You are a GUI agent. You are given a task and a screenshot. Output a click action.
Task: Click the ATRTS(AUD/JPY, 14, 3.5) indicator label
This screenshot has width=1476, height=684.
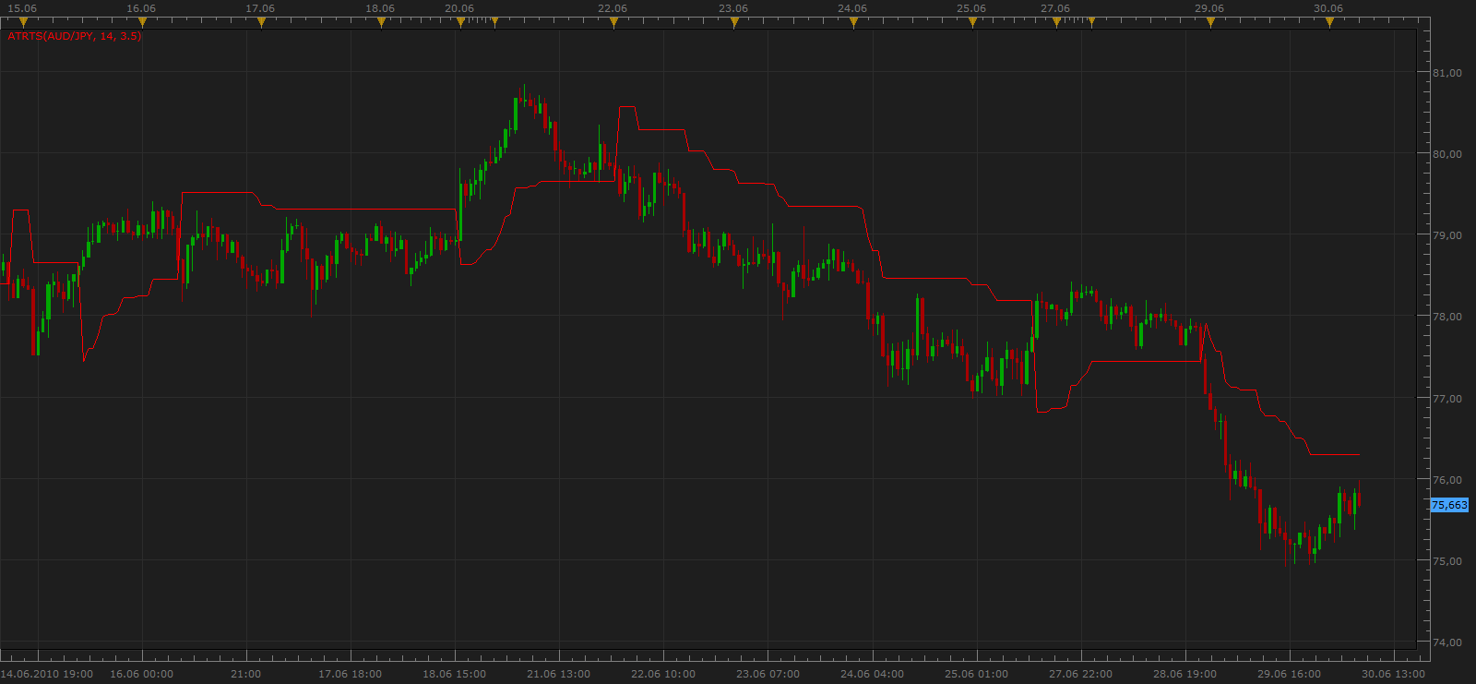point(75,36)
